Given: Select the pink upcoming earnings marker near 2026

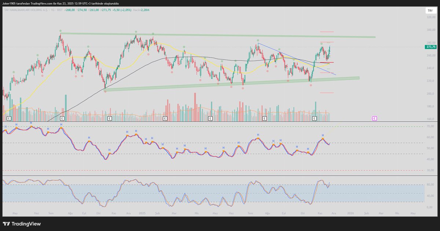Looking at the screenshot, I should click(x=374, y=118).
